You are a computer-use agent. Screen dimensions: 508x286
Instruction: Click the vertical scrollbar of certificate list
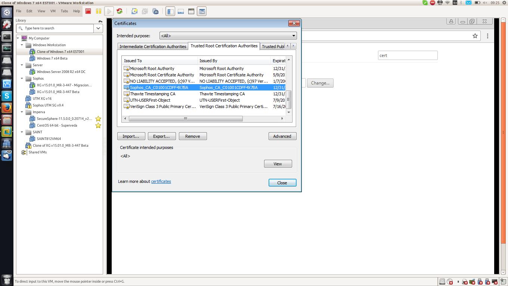tap(289, 100)
